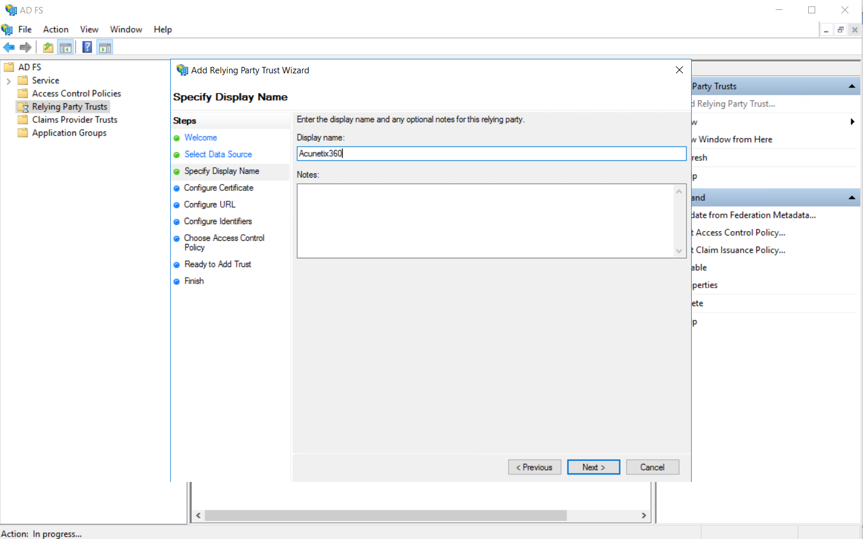Open the Action menu
863x539 pixels.
[x=56, y=29]
